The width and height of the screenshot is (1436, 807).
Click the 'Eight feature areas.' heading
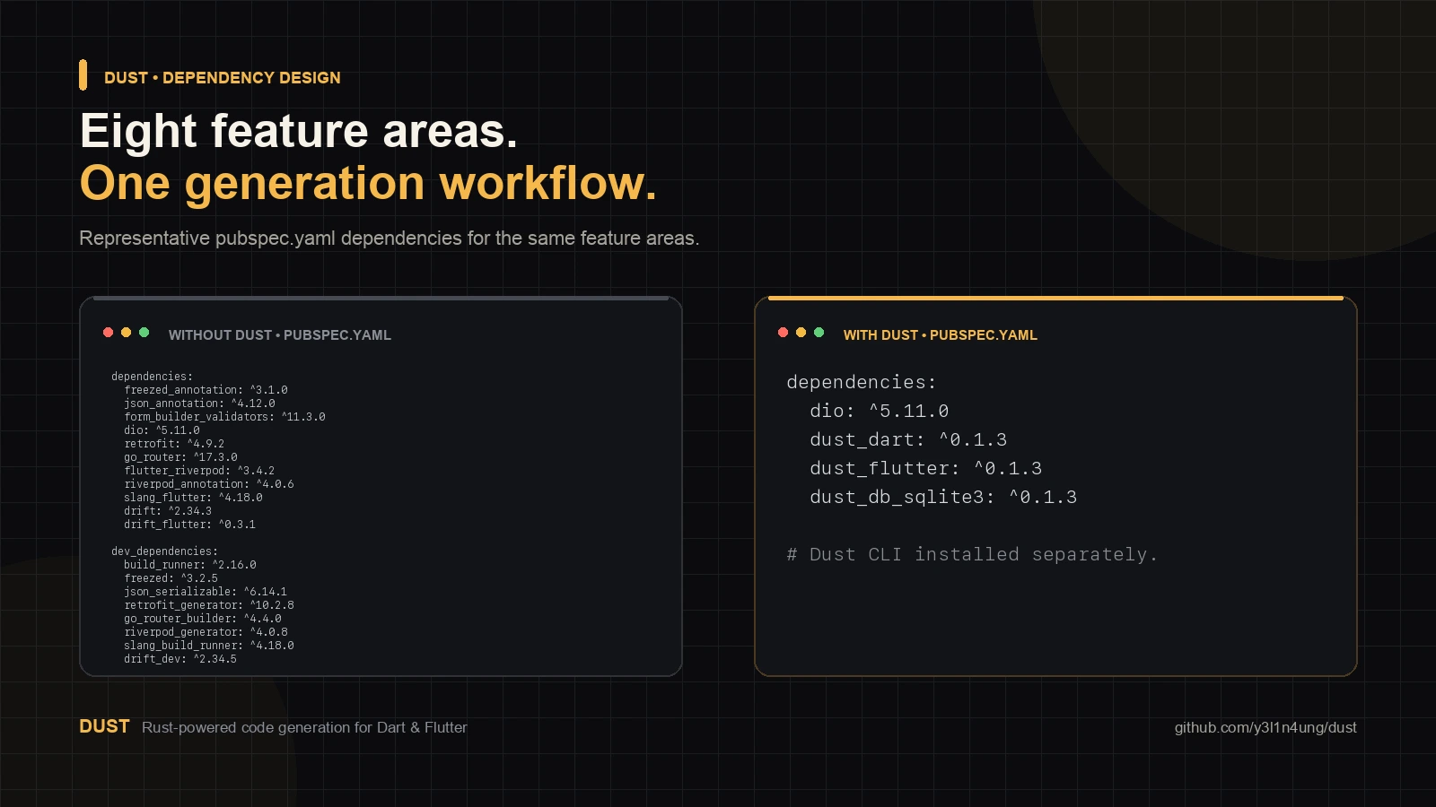[x=299, y=131]
